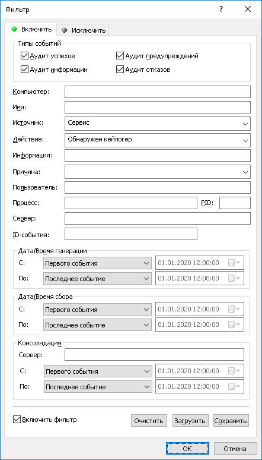Open Первого события dropdown in Дата/Время генерации
Viewport: 262px width, 460px height.
(x=97, y=263)
